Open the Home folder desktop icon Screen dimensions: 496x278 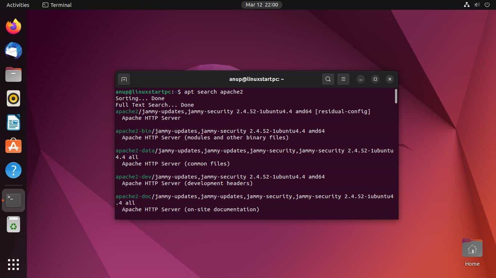point(472,253)
